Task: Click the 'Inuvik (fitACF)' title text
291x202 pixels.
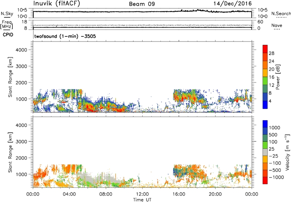Action: pyautogui.click(x=57, y=4)
